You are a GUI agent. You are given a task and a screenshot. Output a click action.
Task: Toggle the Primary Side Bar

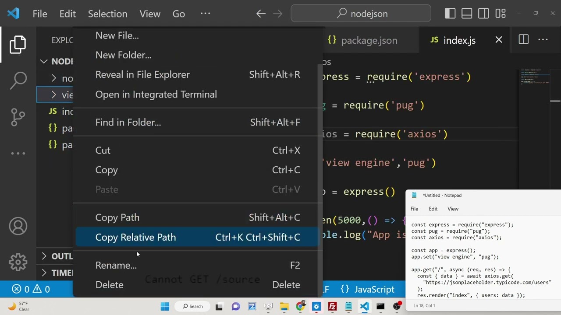click(450, 14)
